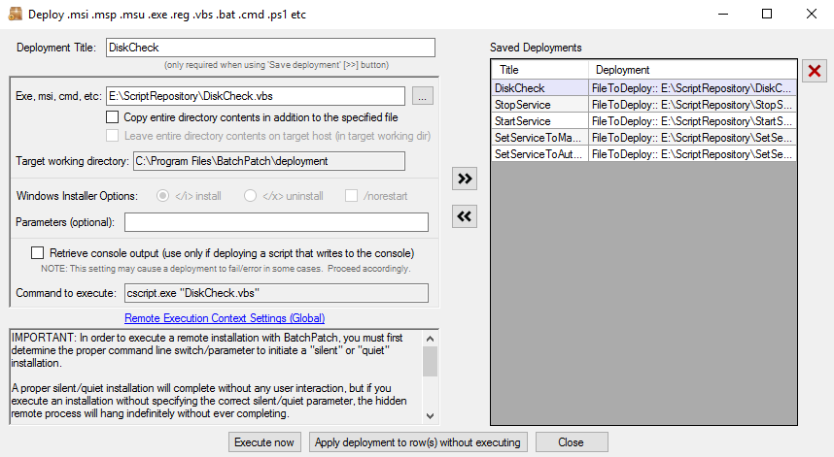The image size is (834, 457).
Task: Select the </i> install radio button
Action: point(162,196)
